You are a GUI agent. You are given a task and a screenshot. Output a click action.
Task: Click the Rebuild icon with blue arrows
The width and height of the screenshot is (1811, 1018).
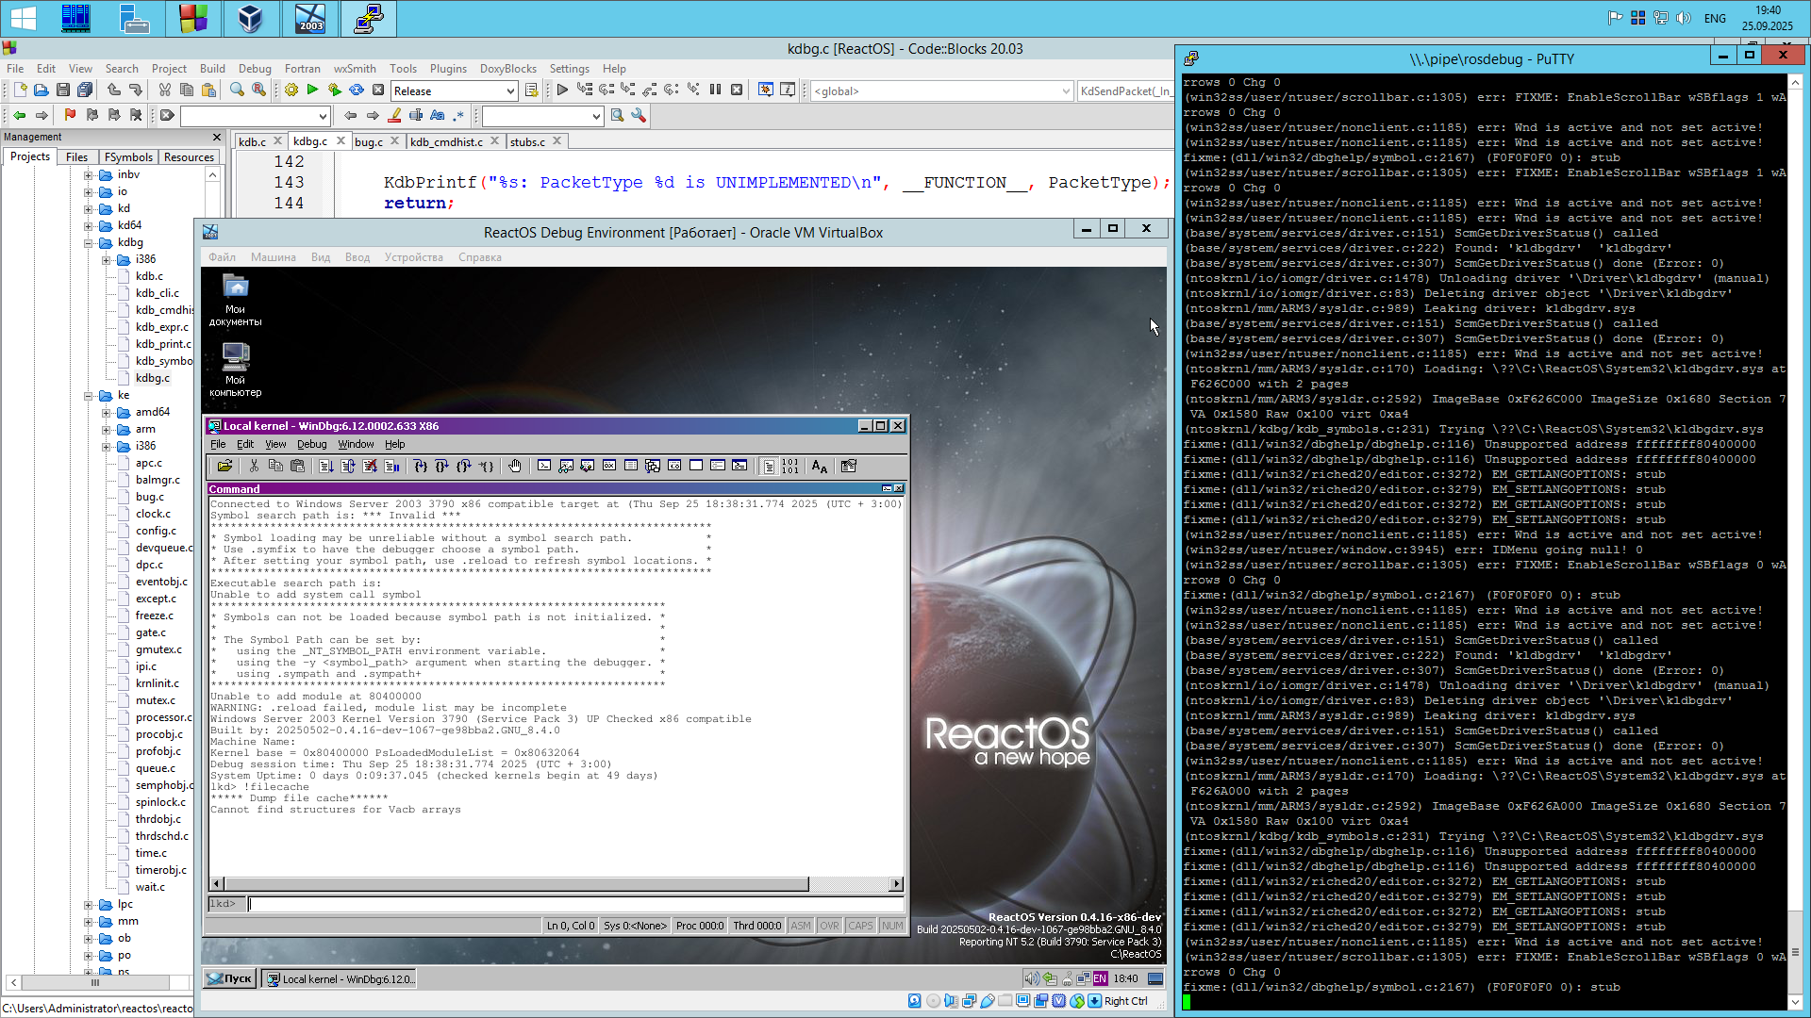(357, 90)
